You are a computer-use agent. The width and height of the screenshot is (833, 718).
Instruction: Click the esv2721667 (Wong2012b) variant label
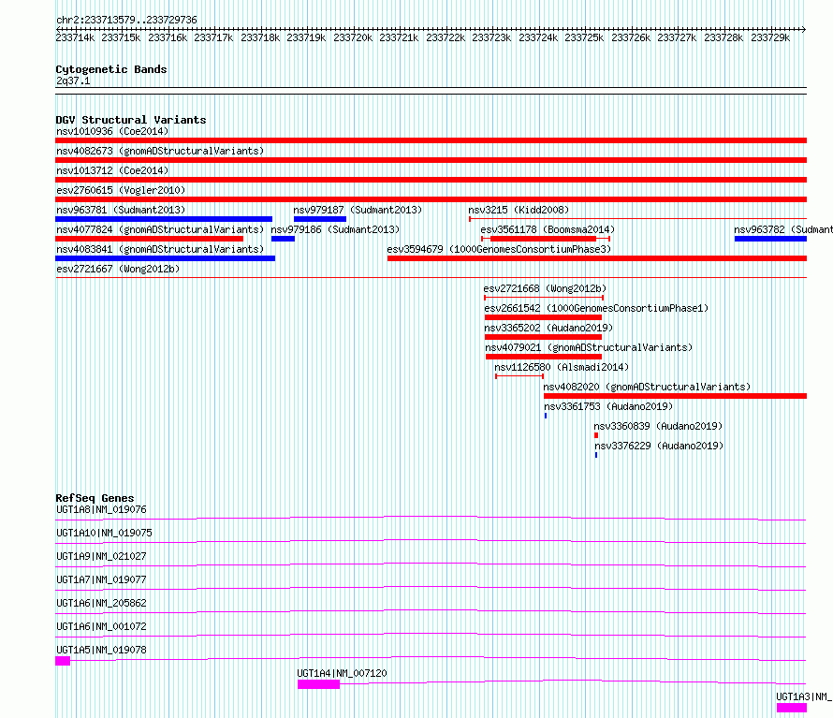tap(118, 269)
